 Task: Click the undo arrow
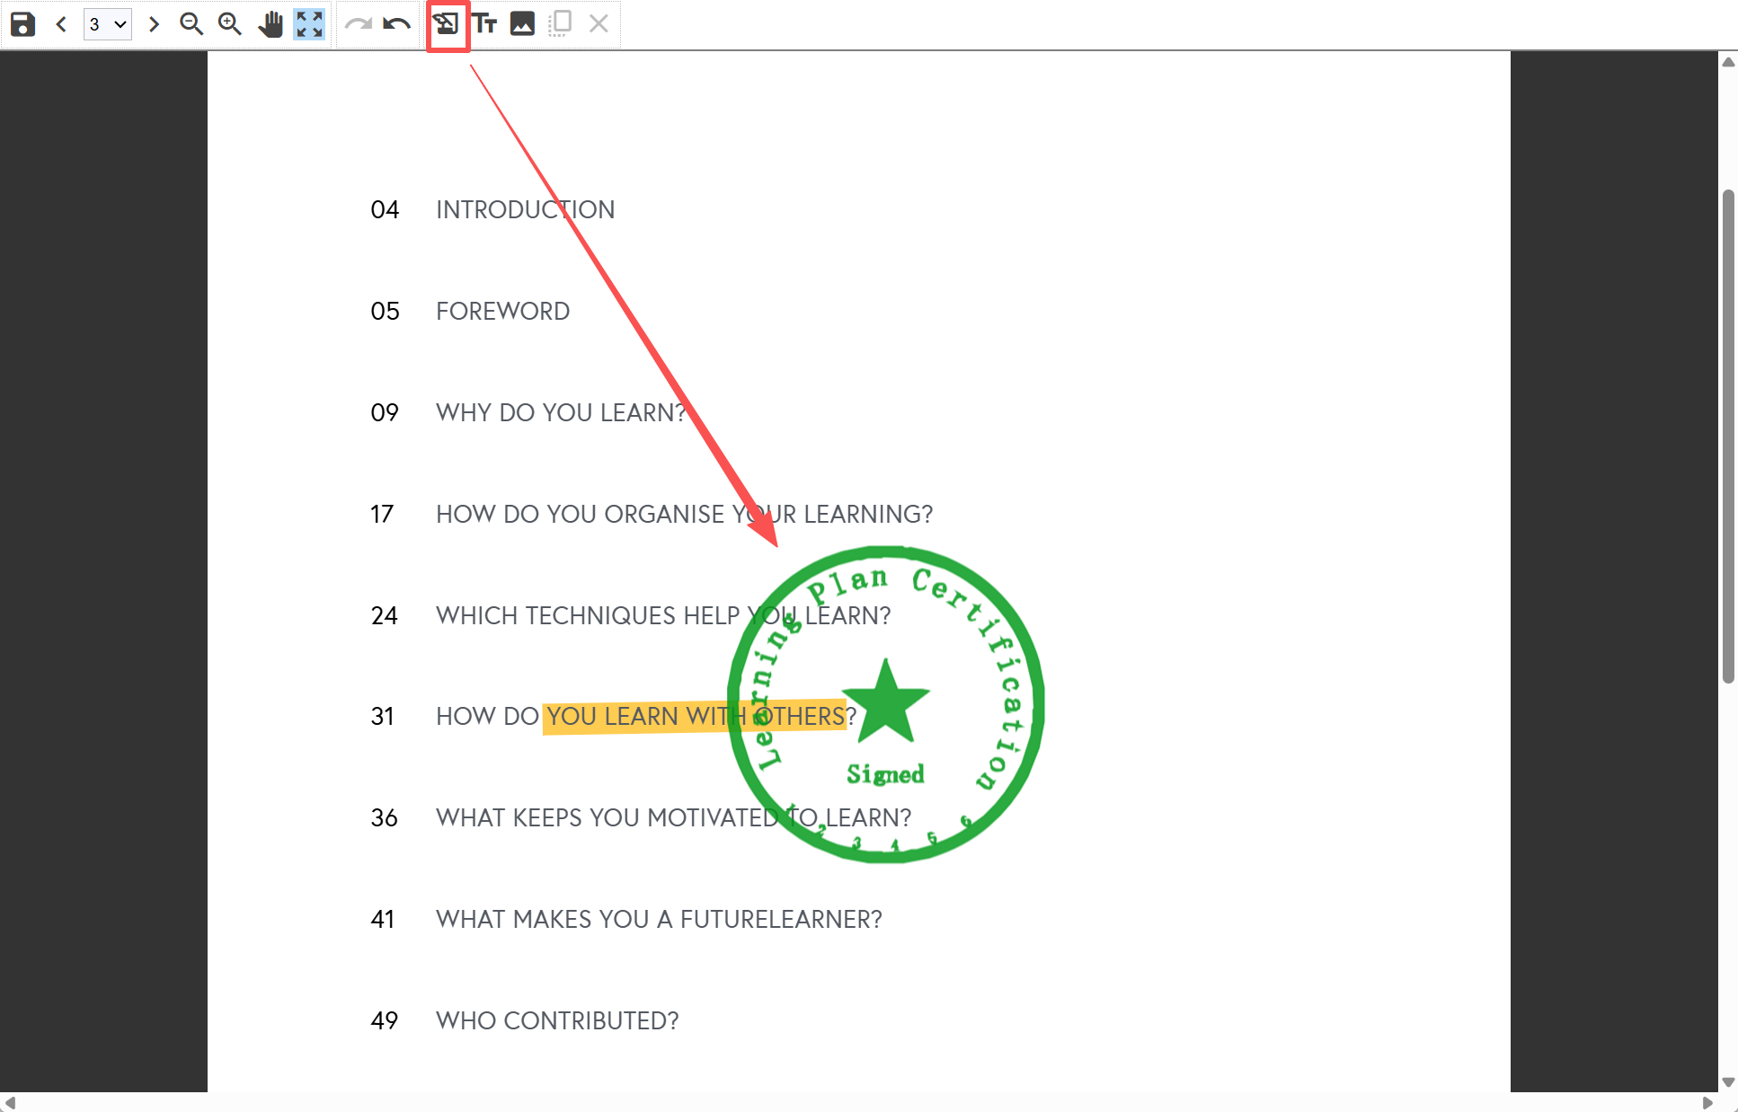click(396, 24)
